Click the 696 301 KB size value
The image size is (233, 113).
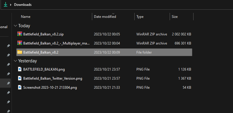pos(183,43)
